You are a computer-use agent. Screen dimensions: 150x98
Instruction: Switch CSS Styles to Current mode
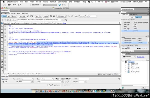[138, 17]
